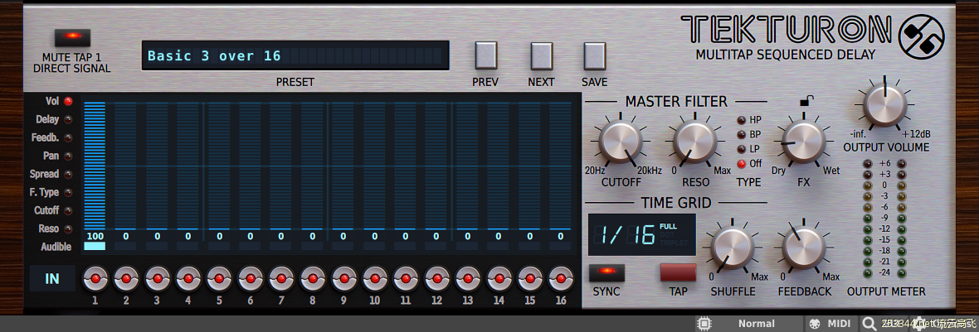
Task: Click tap 1 volume value 100
Action: click(x=95, y=236)
